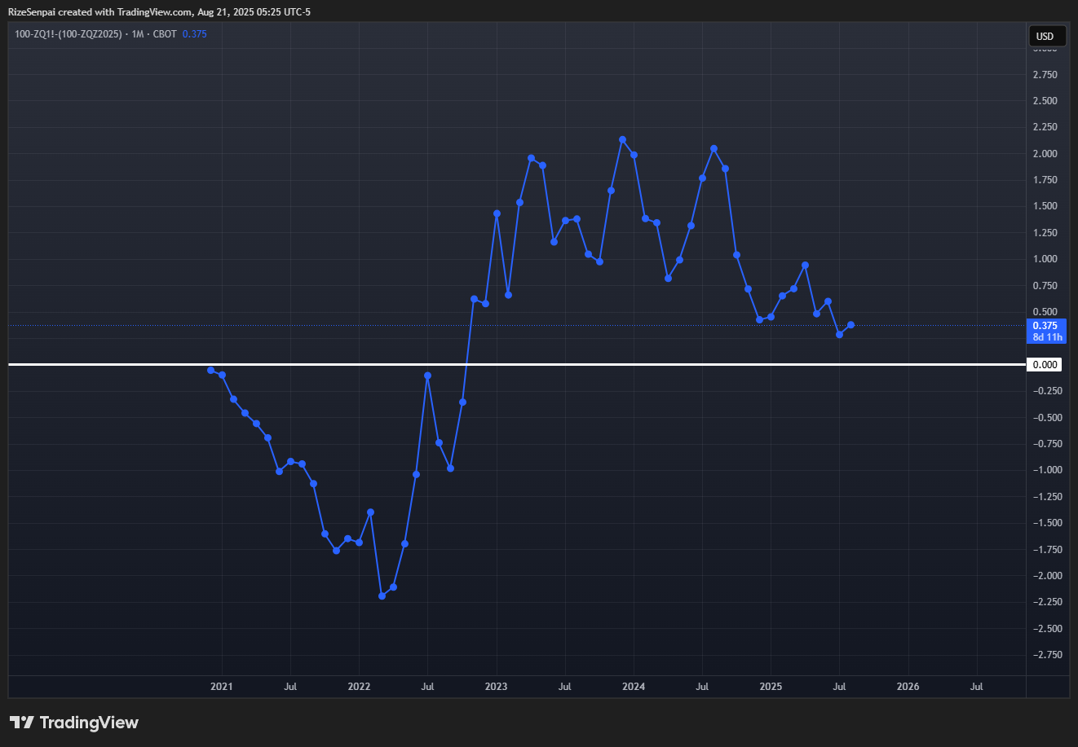Click the 2025 label on time axis
Screen dimensions: 1078x747
771,687
